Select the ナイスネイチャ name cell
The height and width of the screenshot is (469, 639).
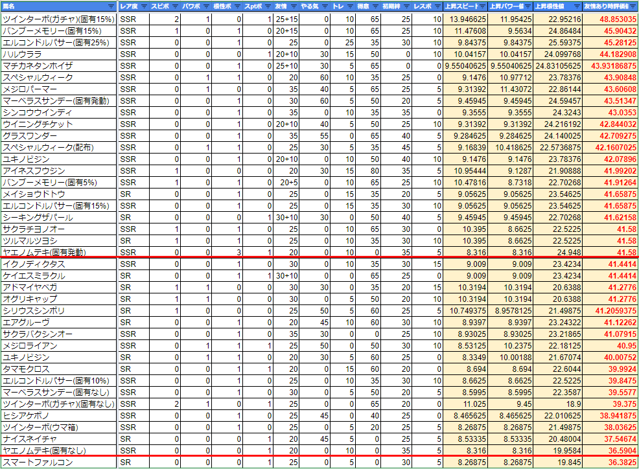pyautogui.click(x=59, y=439)
